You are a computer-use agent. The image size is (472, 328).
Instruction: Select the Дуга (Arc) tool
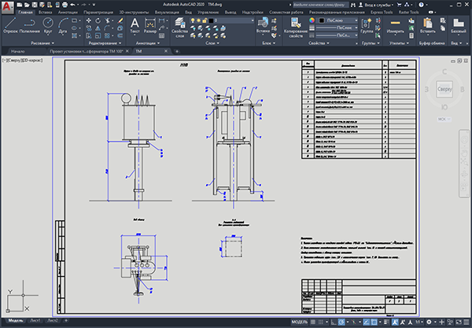click(x=63, y=26)
